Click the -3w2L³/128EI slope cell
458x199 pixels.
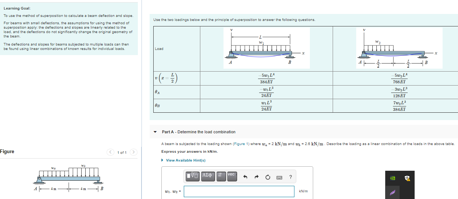tap(399, 92)
